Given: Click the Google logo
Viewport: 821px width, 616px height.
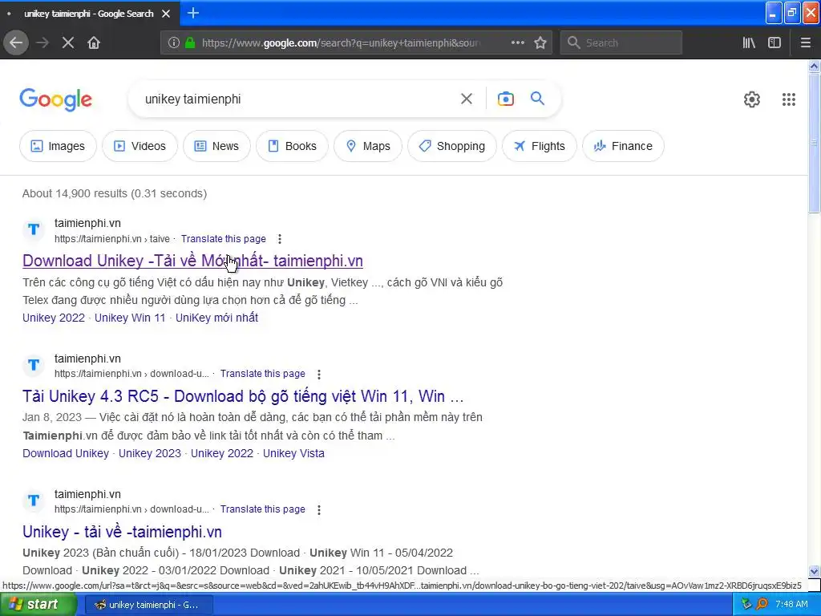Looking at the screenshot, I should (55, 99).
